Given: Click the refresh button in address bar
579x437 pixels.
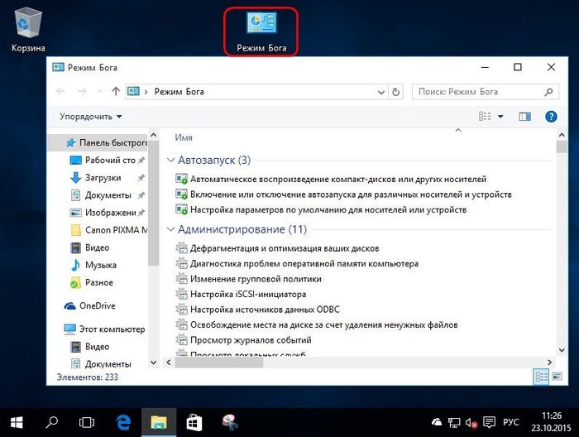Looking at the screenshot, I should click(396, 92).
